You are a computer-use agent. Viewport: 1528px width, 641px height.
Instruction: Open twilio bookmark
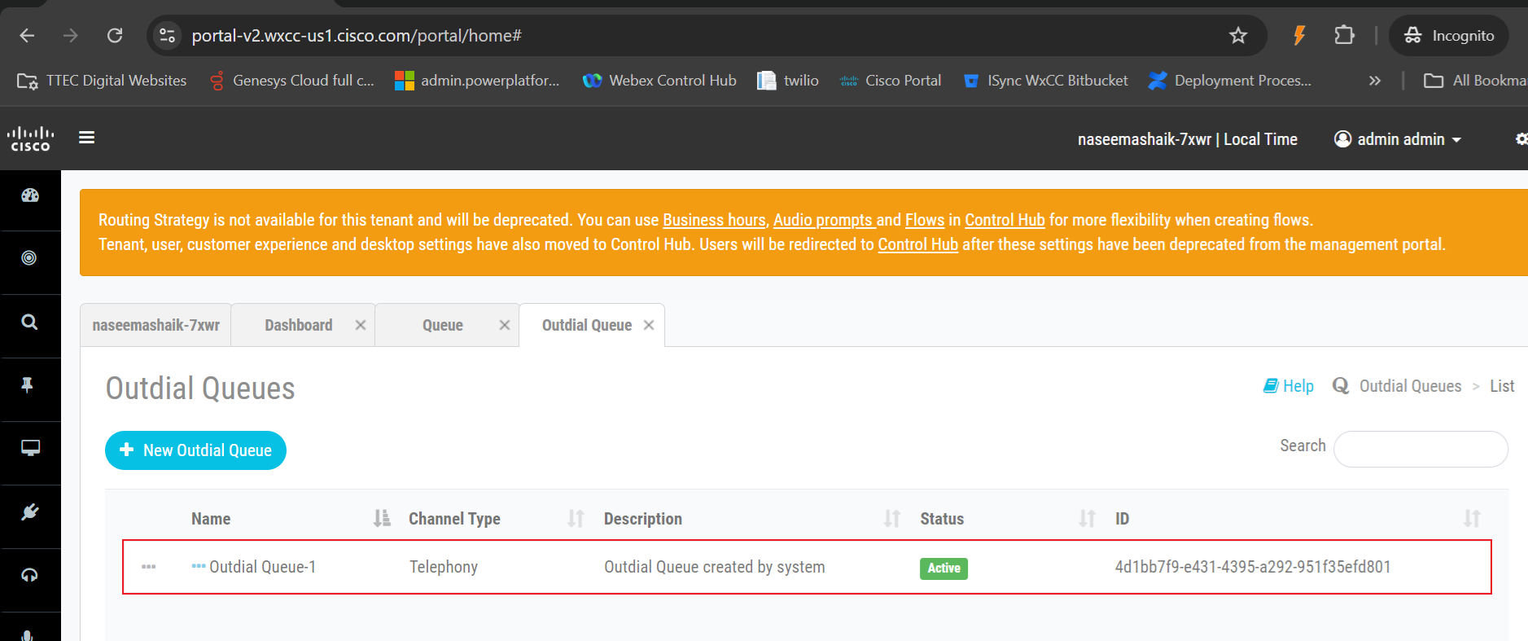click(x=788, y=81)
